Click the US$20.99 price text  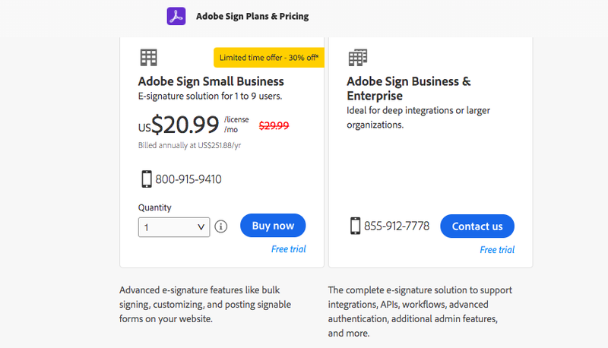[x=179, y=125]
